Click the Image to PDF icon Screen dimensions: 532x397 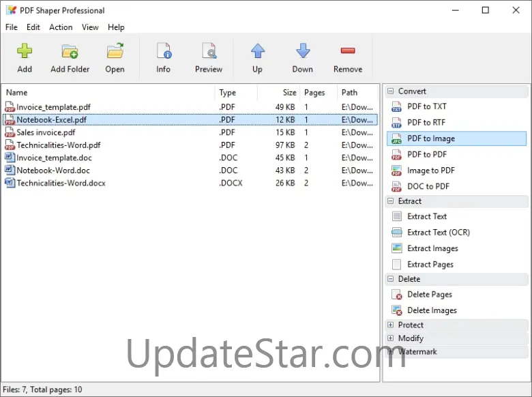[x=396, y=171]
